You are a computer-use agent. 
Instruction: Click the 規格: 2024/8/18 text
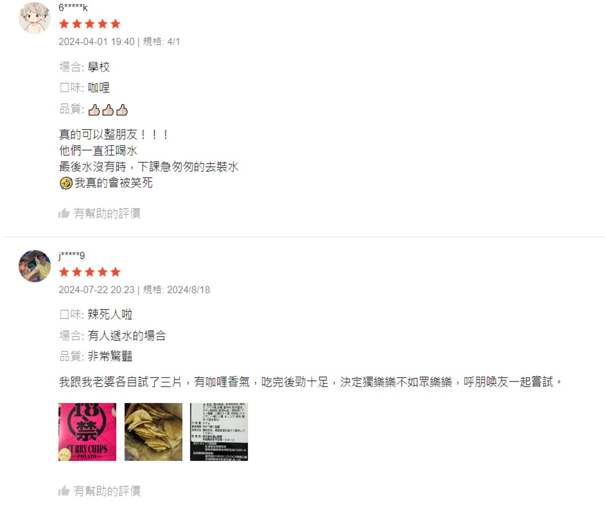pos(176,290)
